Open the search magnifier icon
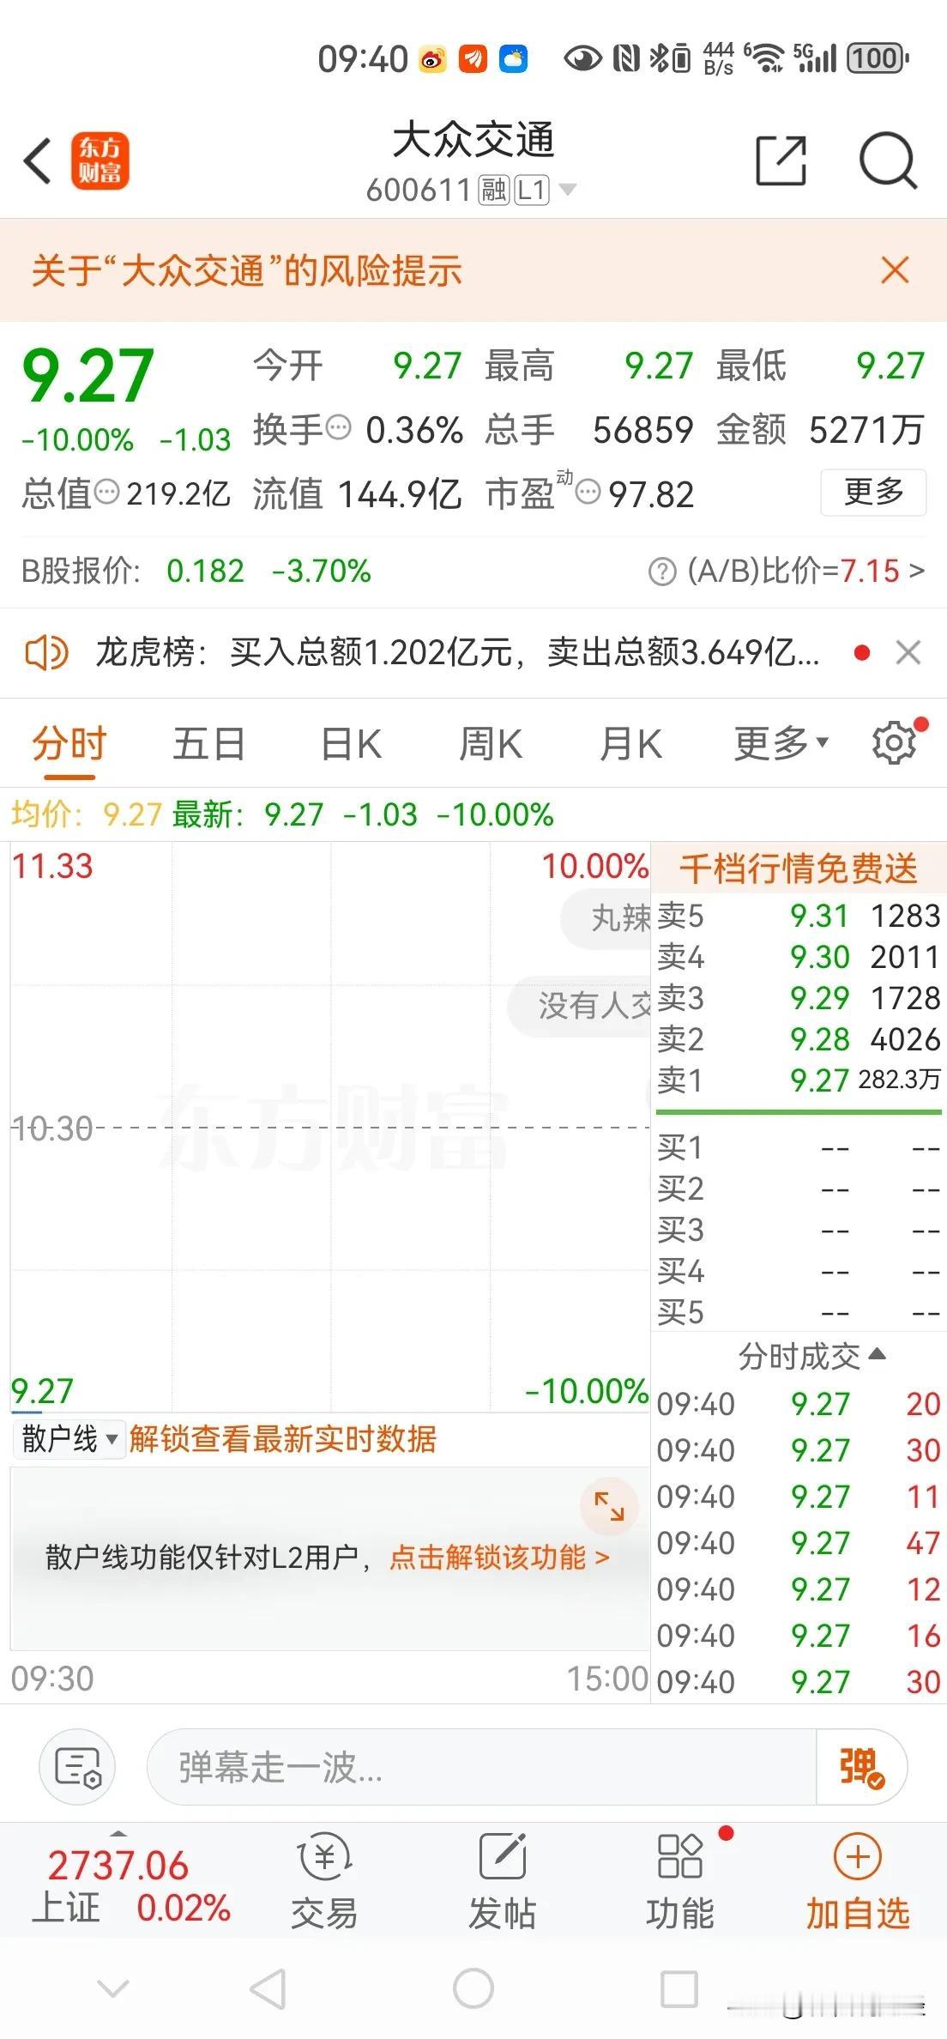 888,160
